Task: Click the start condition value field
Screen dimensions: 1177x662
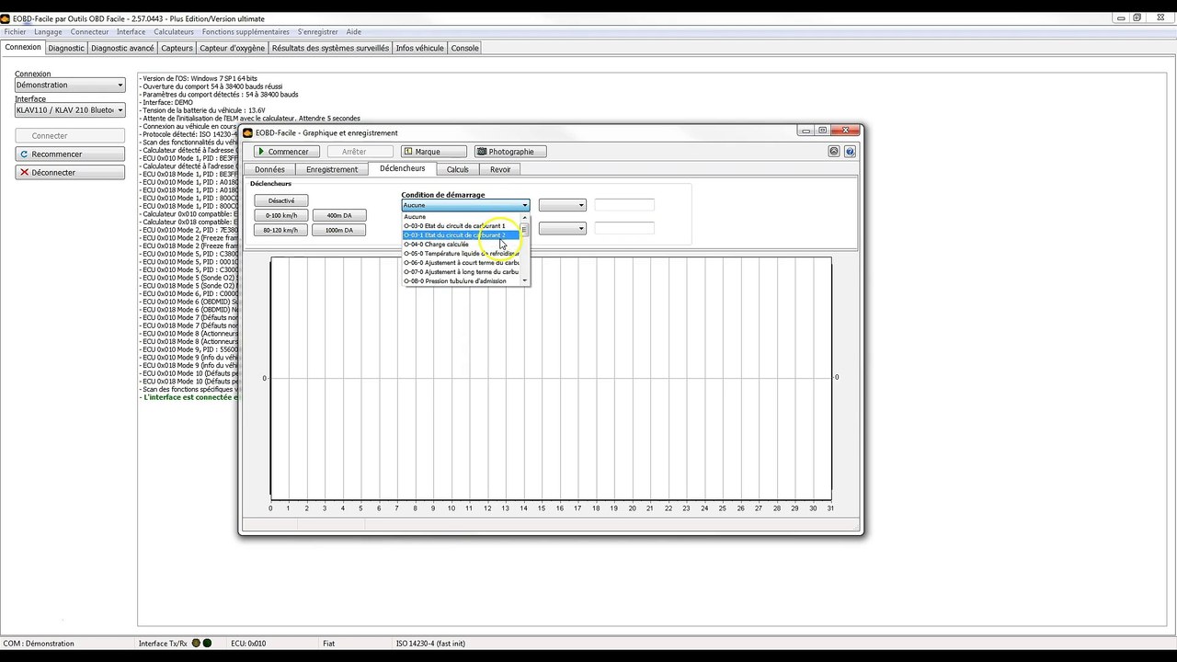Action: pos(624,205)
